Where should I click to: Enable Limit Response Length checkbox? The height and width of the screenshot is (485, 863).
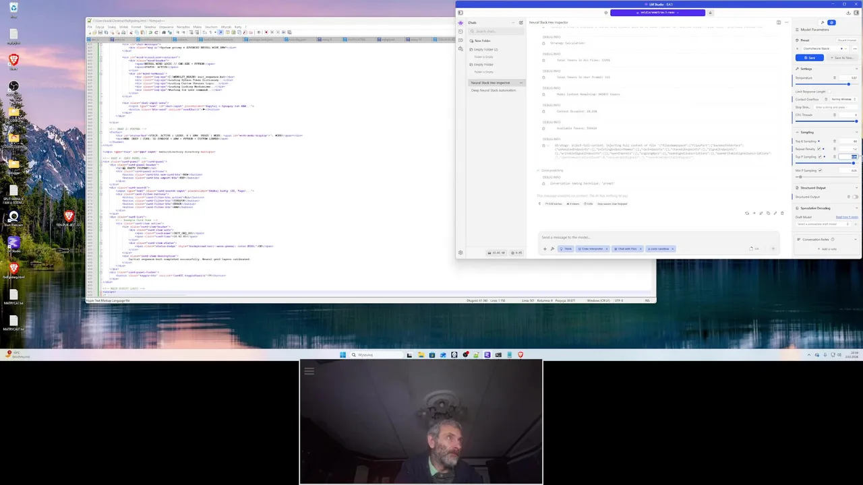click(x=829, y=92)
